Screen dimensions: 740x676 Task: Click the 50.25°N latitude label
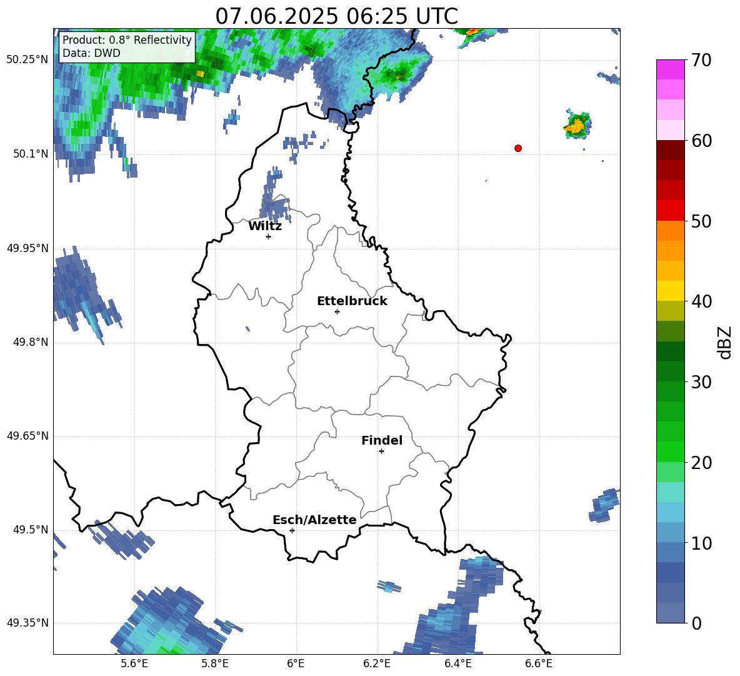tap(27, 60)
